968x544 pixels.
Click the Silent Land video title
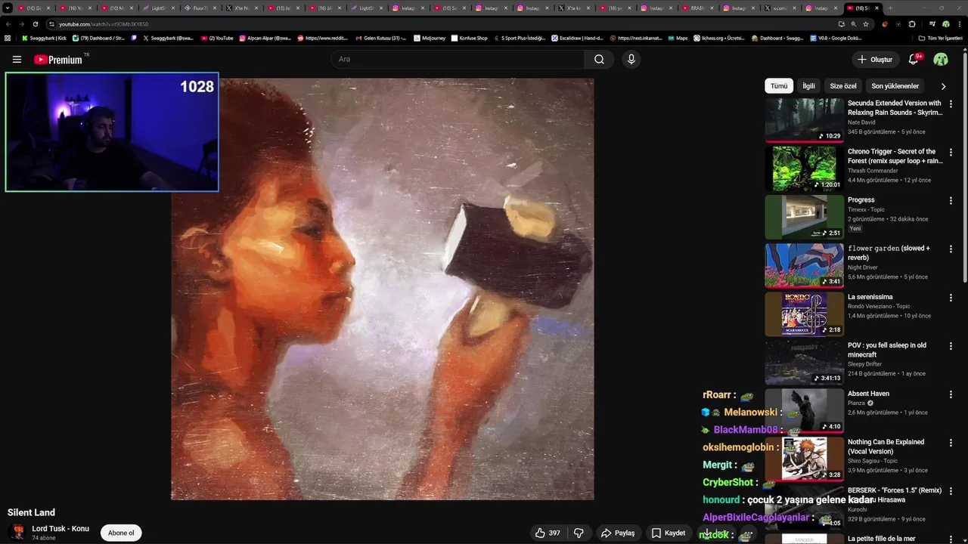coord(31,512)
